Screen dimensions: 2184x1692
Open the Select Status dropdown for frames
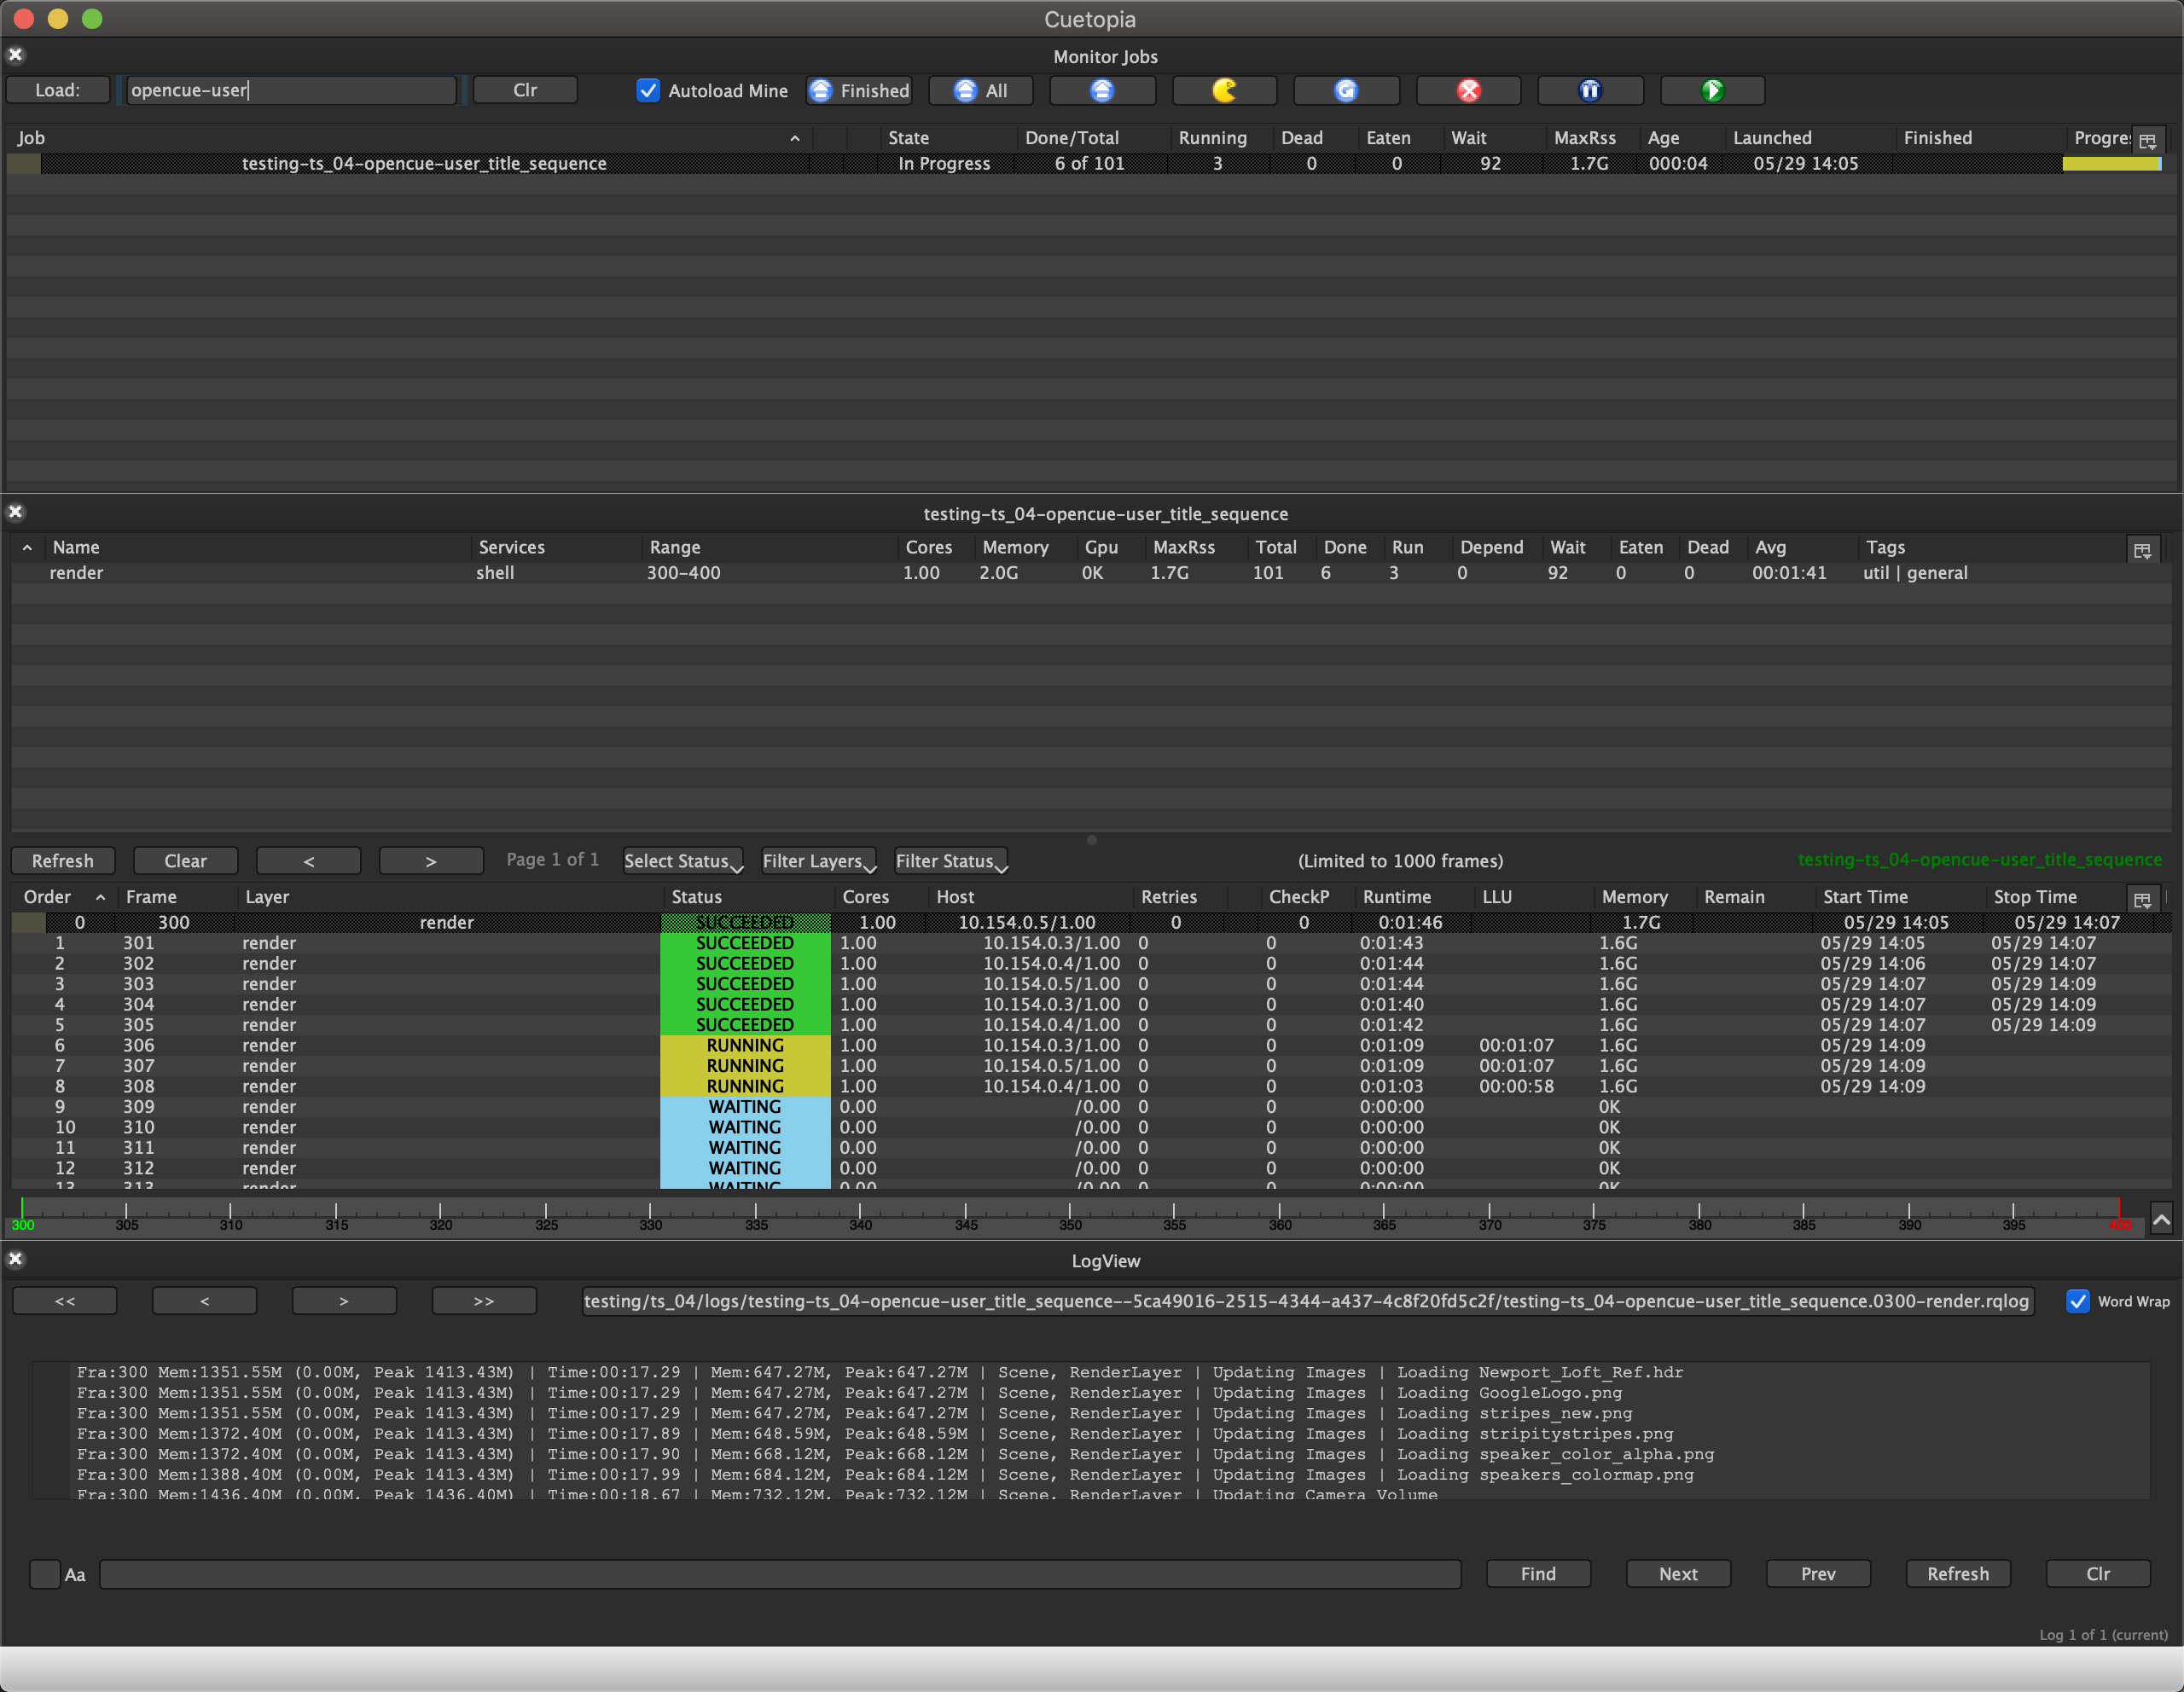point(681,863)
